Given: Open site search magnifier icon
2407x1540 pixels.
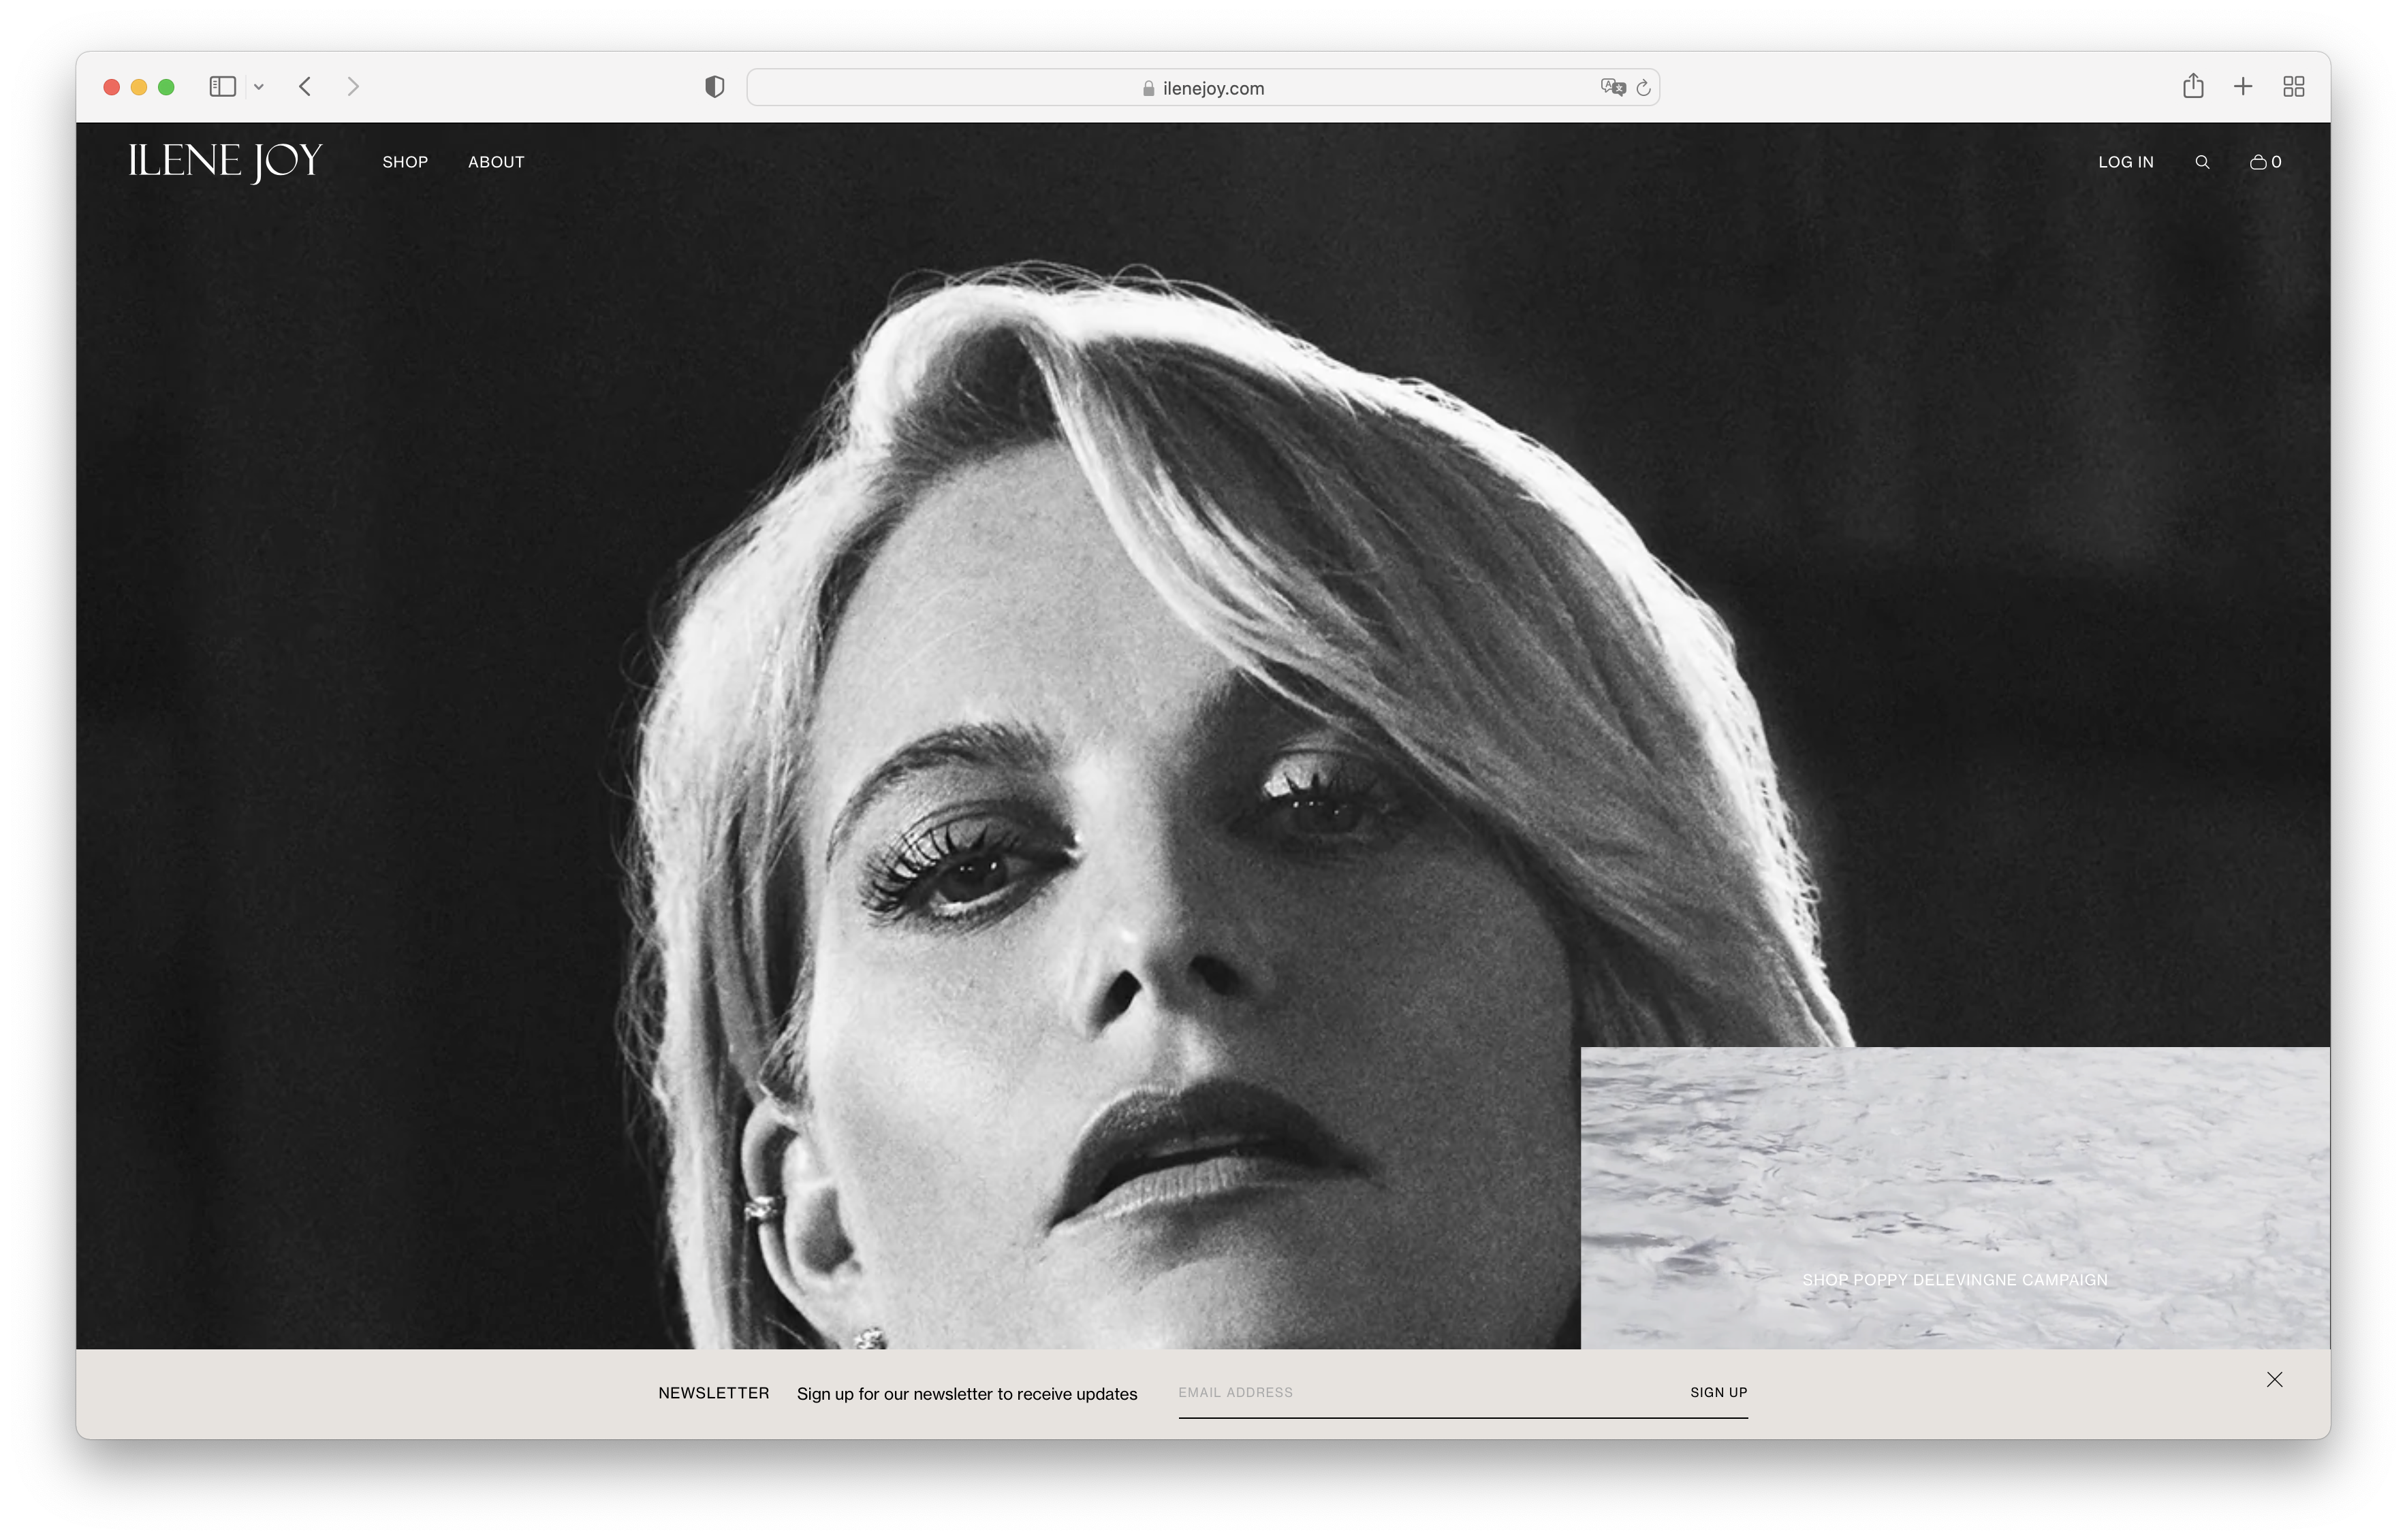Looking at the screenshot, I should point(2202,162).
